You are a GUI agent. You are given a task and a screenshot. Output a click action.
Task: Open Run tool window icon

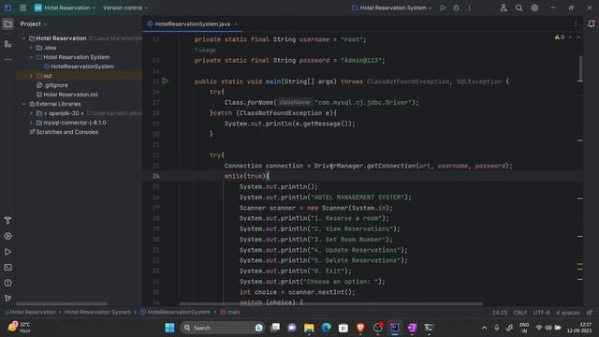pos(7,252)
